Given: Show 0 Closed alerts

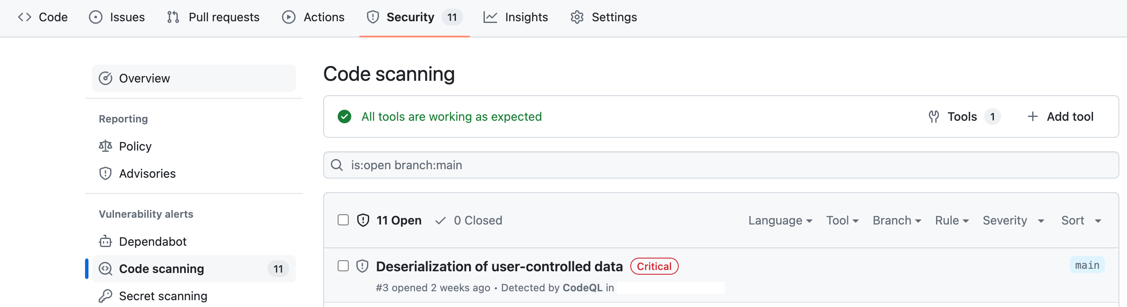Looking at the screenshot, I should click(x=469, y=220).
